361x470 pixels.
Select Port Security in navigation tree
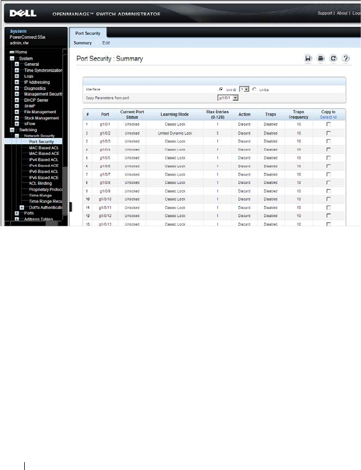coord(41,141)
